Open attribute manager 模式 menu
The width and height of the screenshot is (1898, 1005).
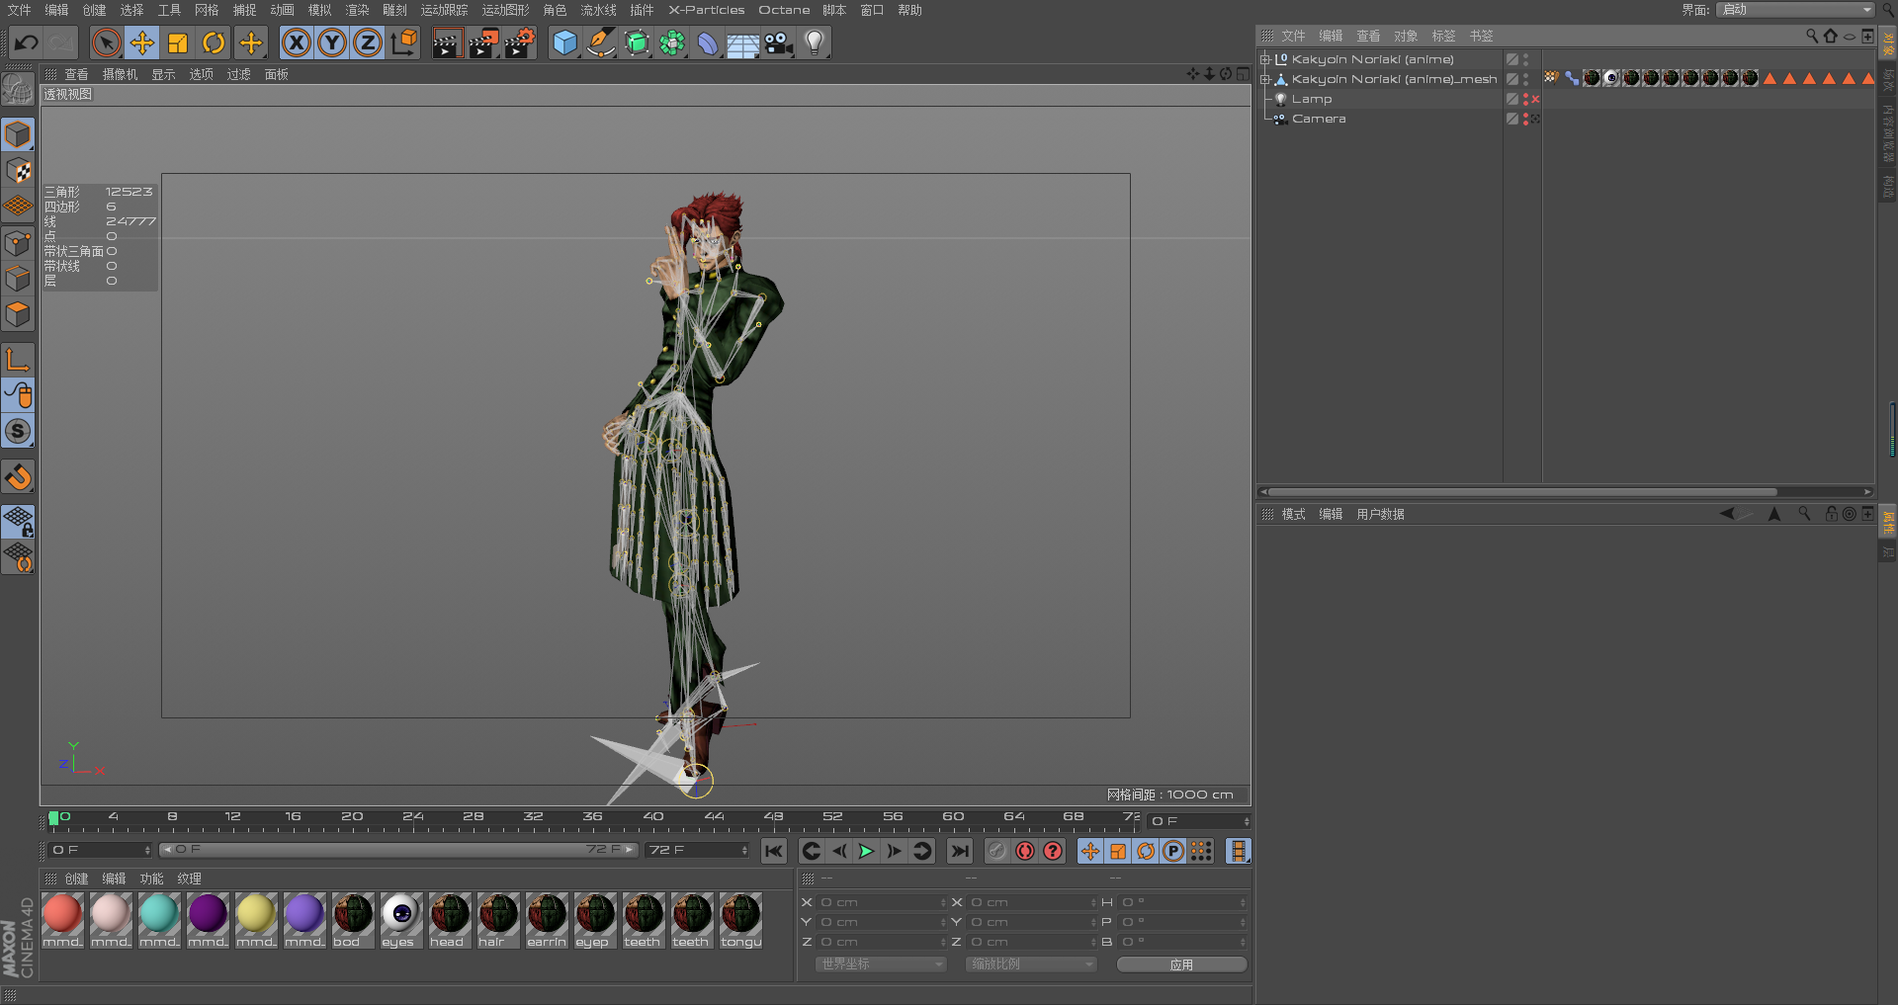[1293, 514]
